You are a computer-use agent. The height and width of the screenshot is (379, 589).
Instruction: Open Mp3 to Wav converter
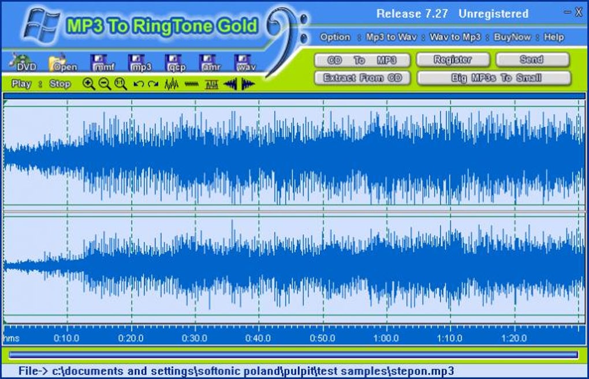[x=392, y=37]
